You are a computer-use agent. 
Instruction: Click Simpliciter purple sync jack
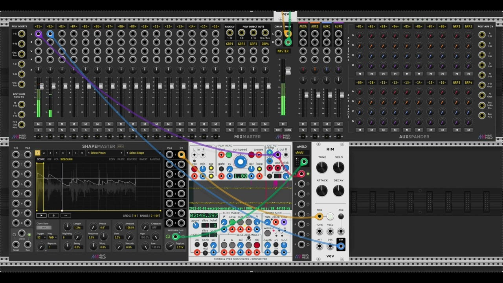click(x=284, y=222)
